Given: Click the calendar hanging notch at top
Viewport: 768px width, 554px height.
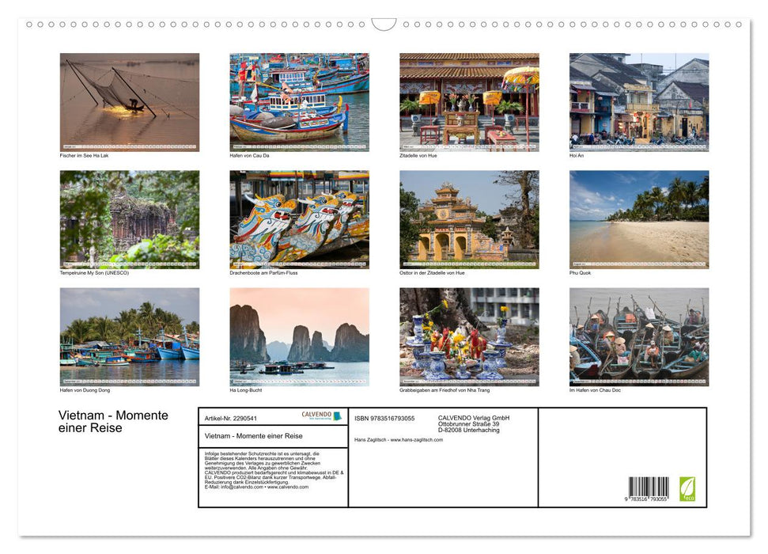Looking at the screenshot, I should click(384, 25).
